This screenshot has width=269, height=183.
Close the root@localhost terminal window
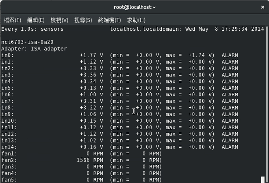pos(262,7)
